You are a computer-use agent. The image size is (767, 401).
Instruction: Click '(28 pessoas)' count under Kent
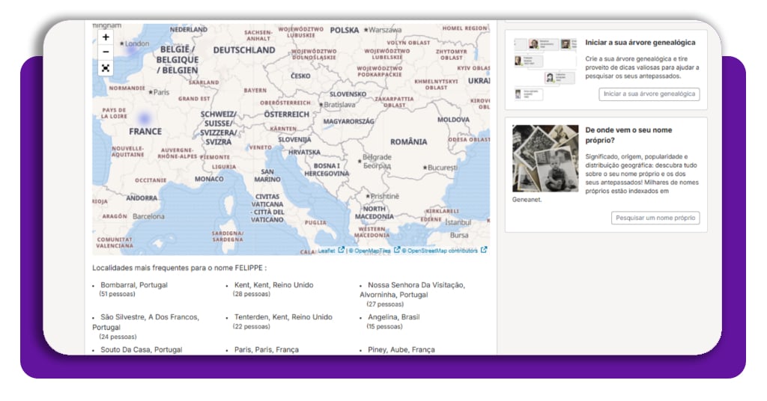(x=252, y=294)
